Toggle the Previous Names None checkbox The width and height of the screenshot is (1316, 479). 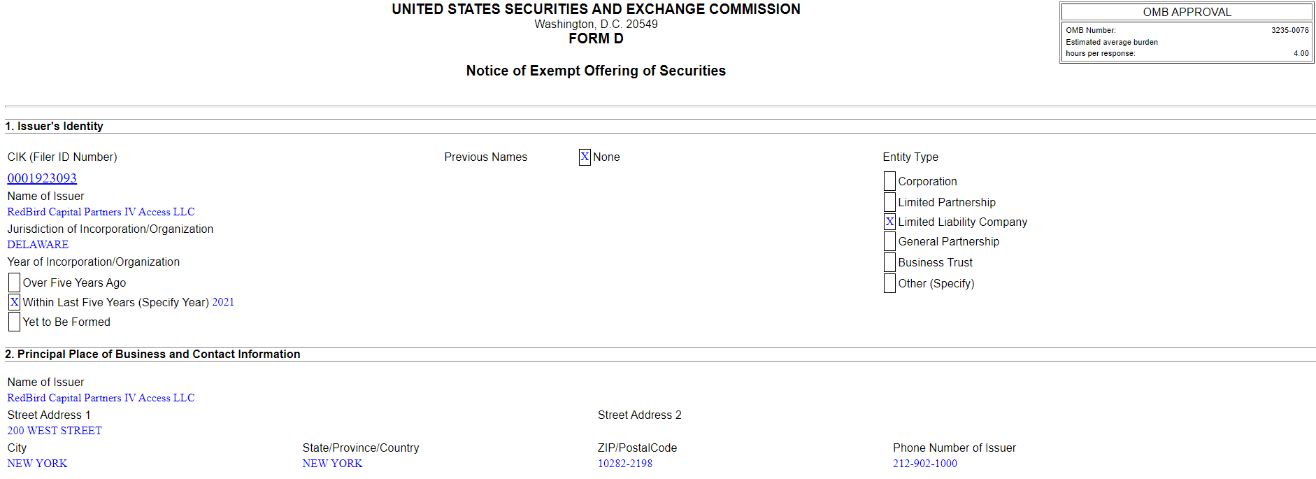tap(585, 157)
